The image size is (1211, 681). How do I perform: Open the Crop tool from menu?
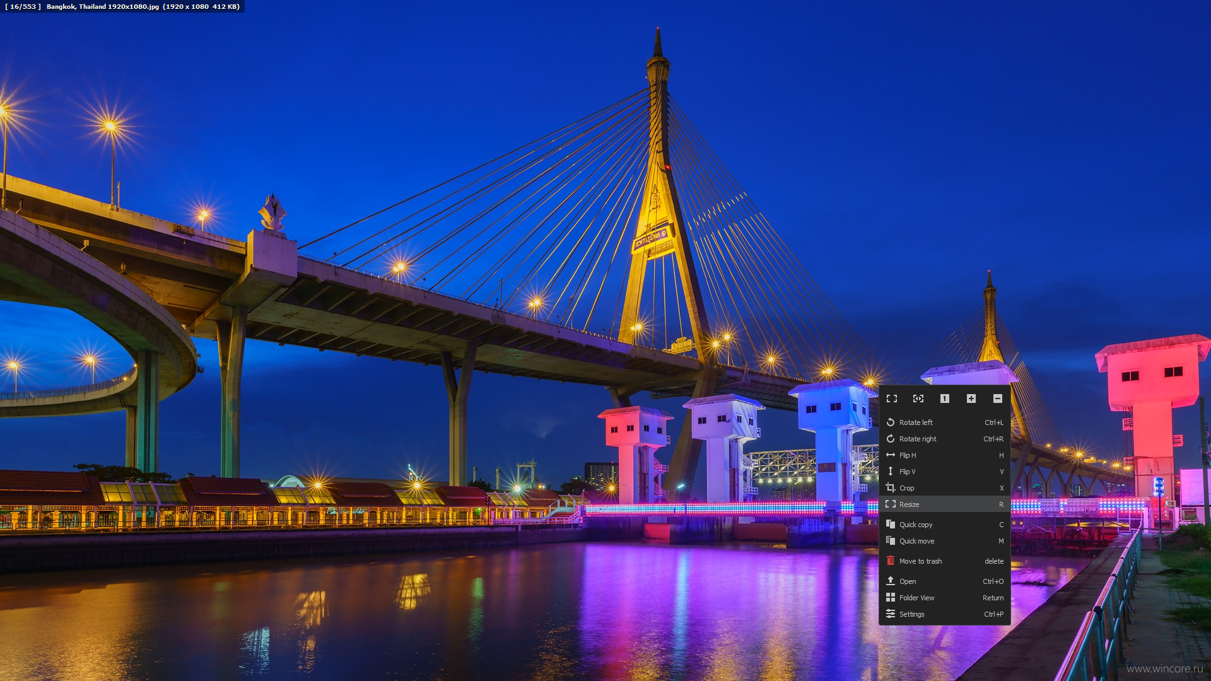pos(945,488)
